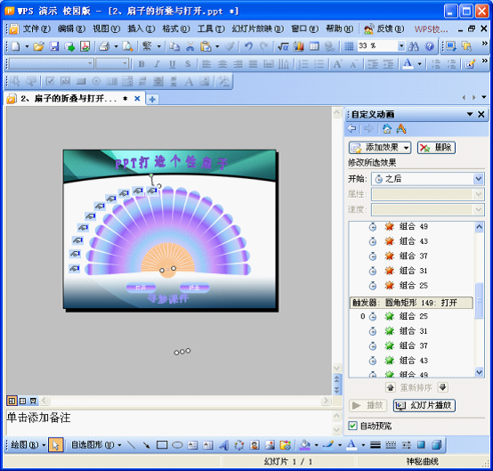Insert WordArt from drawing toolbar
The image size is (493, 471).
click(223, 445)
